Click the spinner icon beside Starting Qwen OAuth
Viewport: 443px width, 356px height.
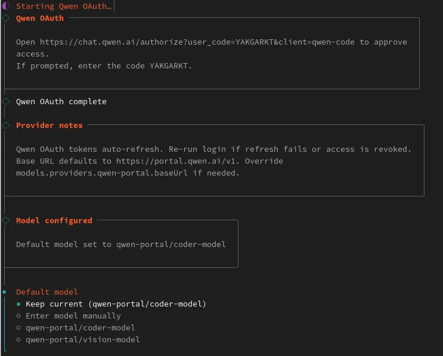point(5,6)
